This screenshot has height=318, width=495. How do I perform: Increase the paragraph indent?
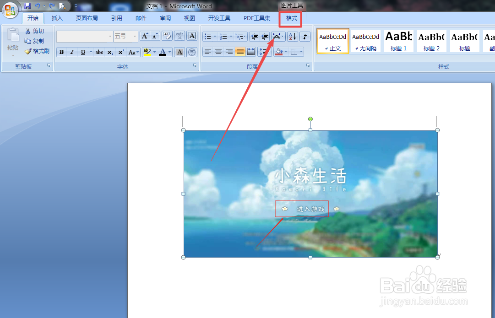(x=265, y=36)
